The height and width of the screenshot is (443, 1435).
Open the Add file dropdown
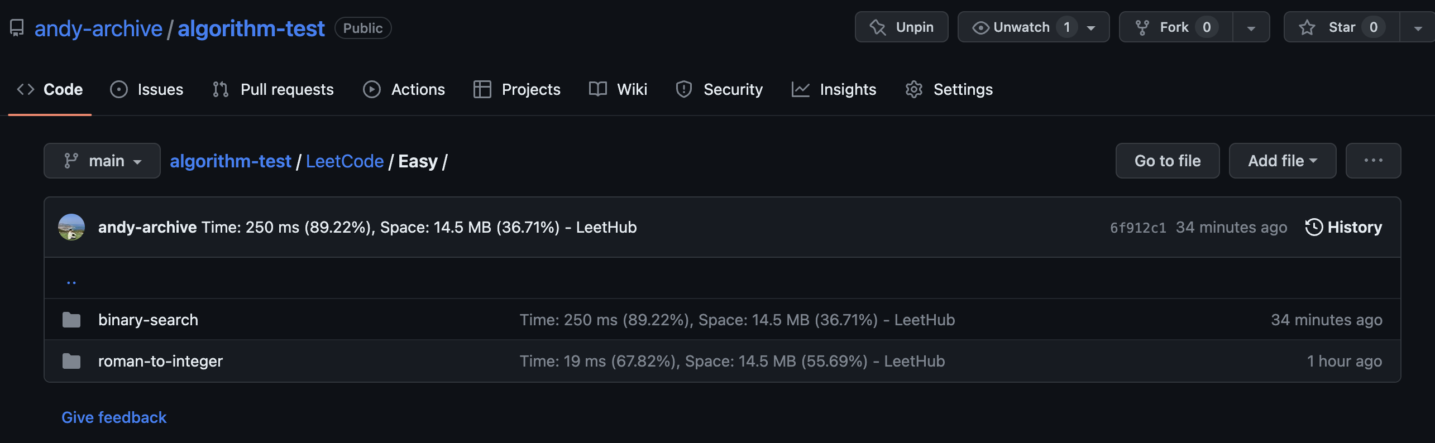(1283, 161)
